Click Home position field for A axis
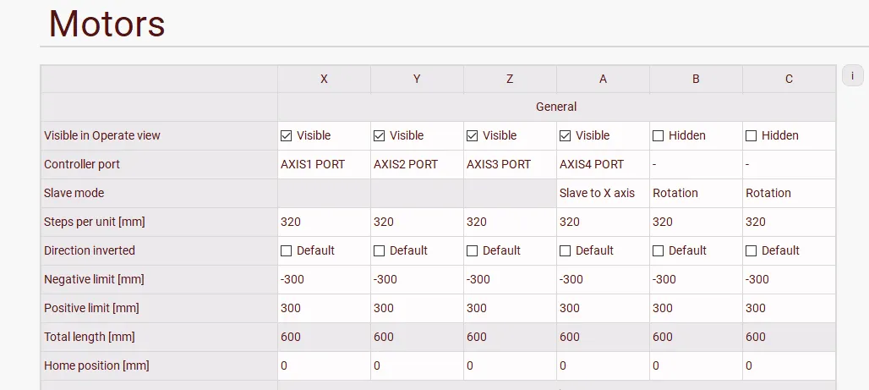Screen dimensions: 869x390 coord(604,366)
